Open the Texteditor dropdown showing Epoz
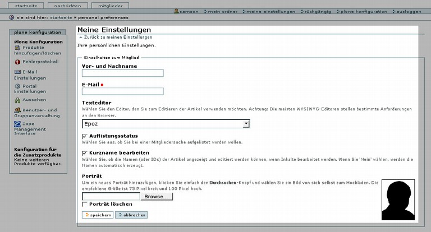431x232 pixels. pyautogui.click(x=166, y=123)
